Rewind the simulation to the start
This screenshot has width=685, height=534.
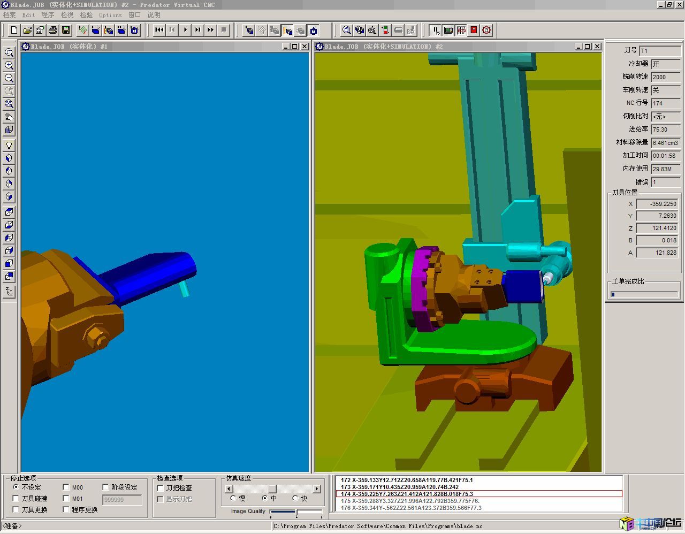(159, 30)
